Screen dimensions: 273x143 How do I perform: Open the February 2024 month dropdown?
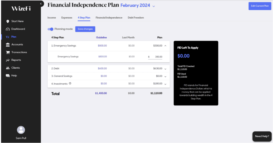pos(154,6)
